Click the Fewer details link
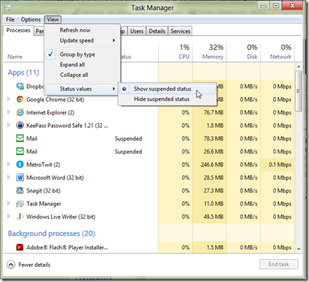Viewport: 309px width, 282px height. click(34, 265)
